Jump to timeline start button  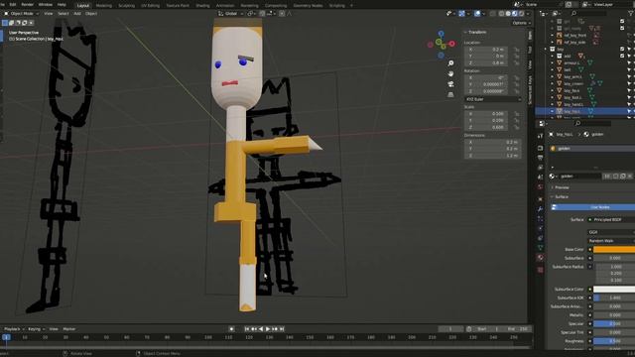click(247, 329)
